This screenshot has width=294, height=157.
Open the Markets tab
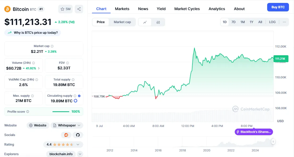[x=122, y=9]
